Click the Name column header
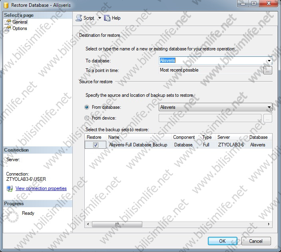Viewport: 281px width, 252px height. click(138, 137)
